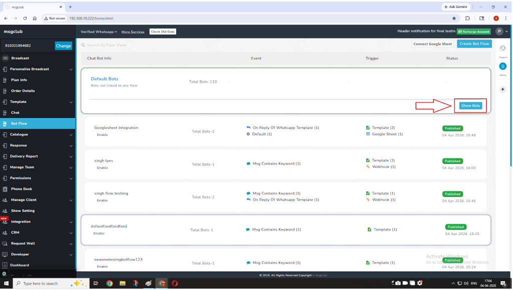Open Broadcast from the sidebar
The image size is (513, 290).
[x=20, y=58]
